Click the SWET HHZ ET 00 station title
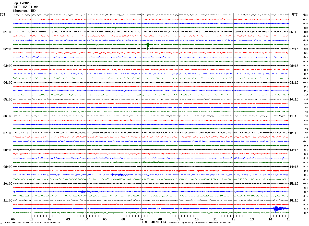309x226 pixels. (25, 7)
